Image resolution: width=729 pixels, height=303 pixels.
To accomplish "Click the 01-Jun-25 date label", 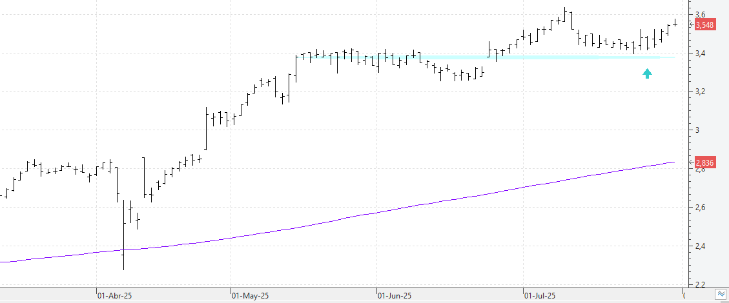I will (x=395, y=295).
